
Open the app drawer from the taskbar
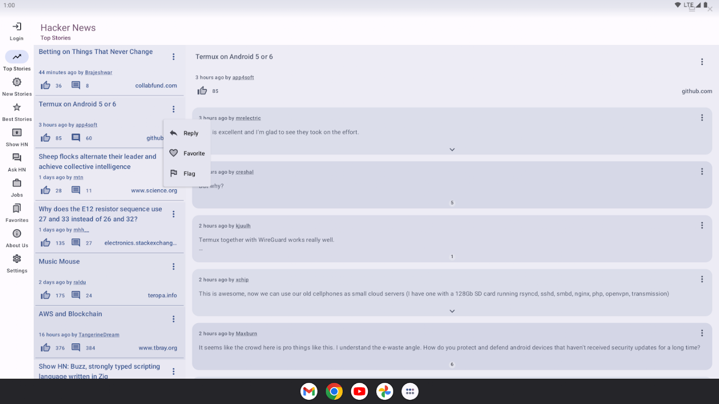click(x=410, y=391)
